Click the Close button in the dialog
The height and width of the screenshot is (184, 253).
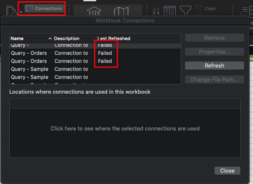coord(227,170)
